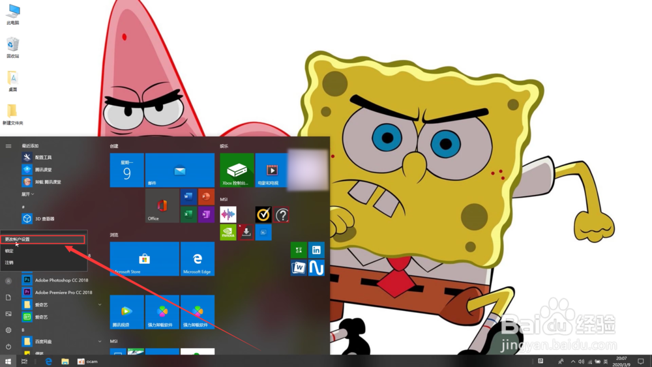Image resolution: width=652 pixels, height=367 pixels.
Task: Click the Windows Start button
Action: point(8,361)
